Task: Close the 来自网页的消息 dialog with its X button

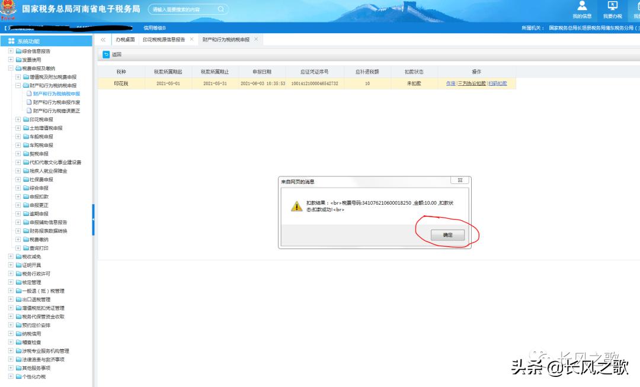Action: pyautogui.click(x=460, y=180)
